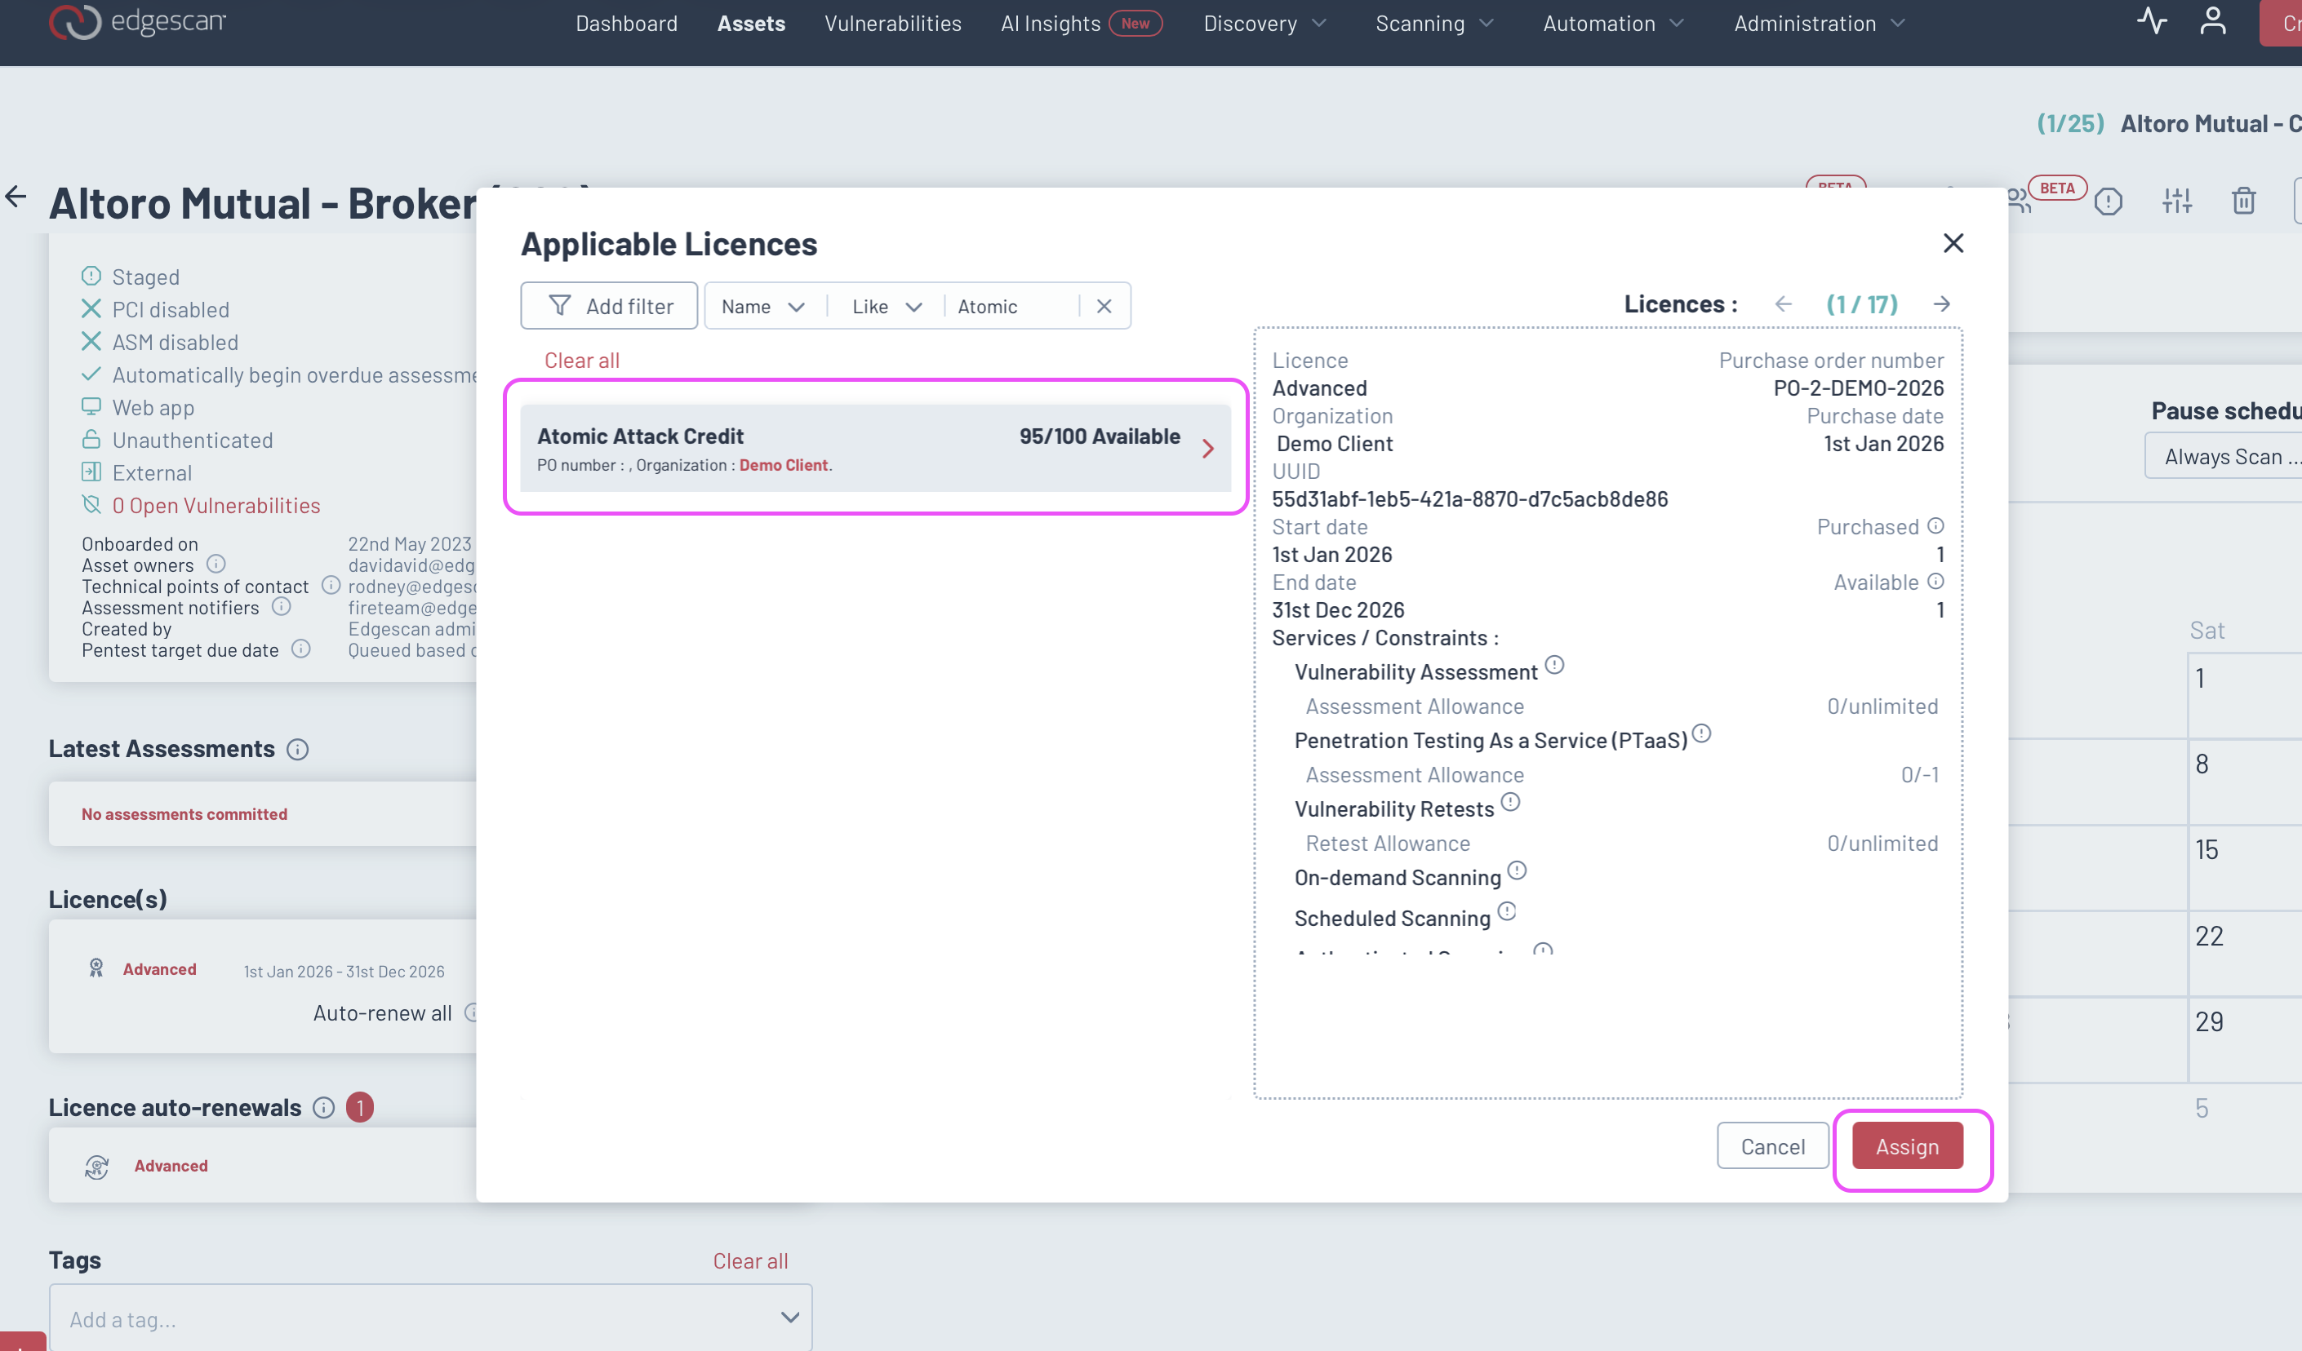The height and width of the screenshot is (1351, 2302).
Task: Show Pentest target due date info icon
Action: click(x=300, y=649)
